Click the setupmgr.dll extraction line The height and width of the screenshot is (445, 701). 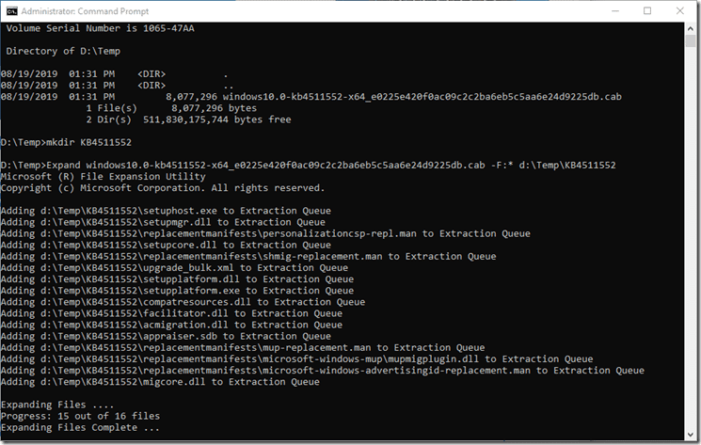pos(163,222)
